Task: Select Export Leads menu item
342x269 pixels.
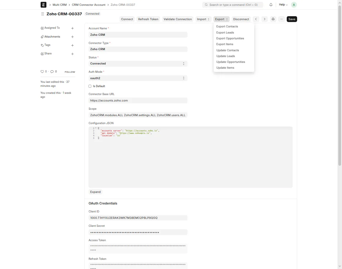Action: 225,32
